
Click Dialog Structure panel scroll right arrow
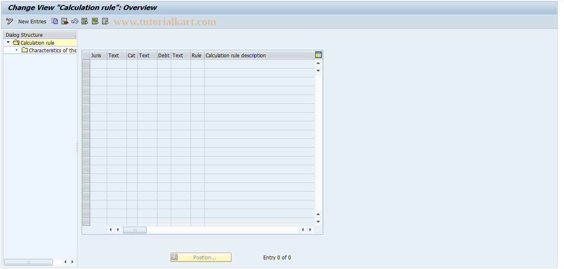(x=72, y=262)
